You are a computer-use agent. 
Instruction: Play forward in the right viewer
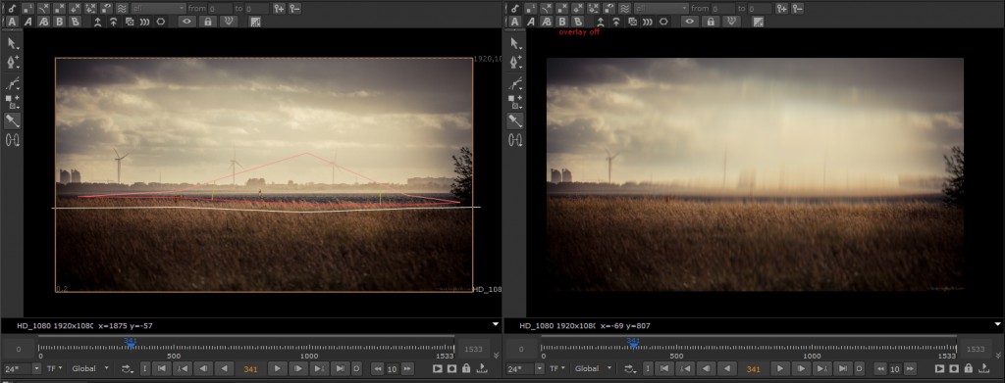click(x=780, y=369)
